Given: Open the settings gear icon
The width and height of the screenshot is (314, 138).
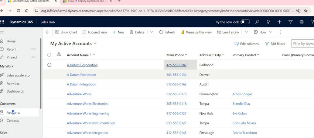Looking at the screenshot, I should point(301,22).
